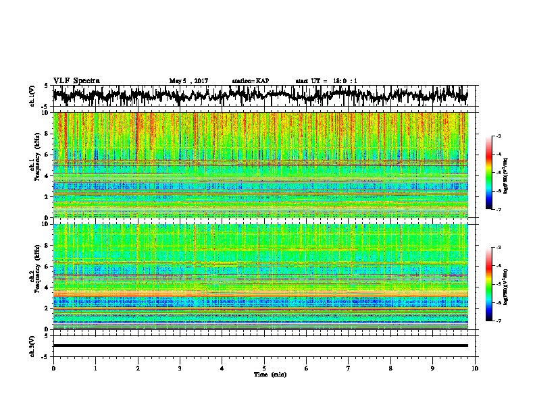Click the date 'May 5, 2017'
This screenshot has width=535, height=413.
click(188, 81)
